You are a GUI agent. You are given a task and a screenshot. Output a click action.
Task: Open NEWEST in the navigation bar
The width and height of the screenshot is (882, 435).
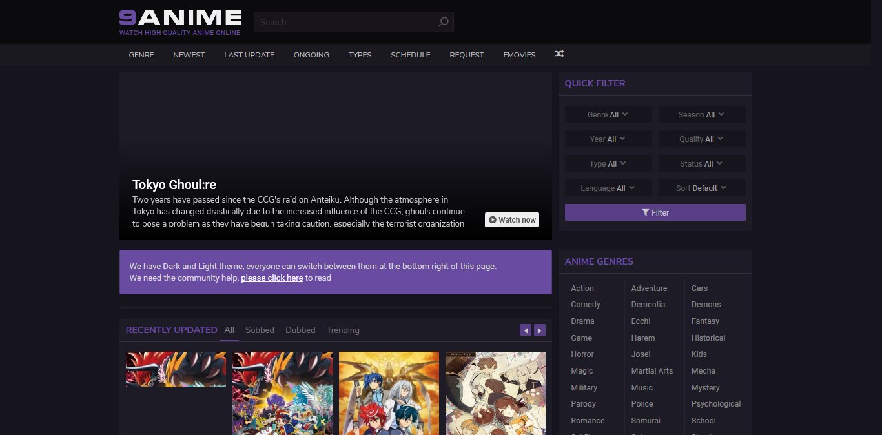(x=189, y=55)
